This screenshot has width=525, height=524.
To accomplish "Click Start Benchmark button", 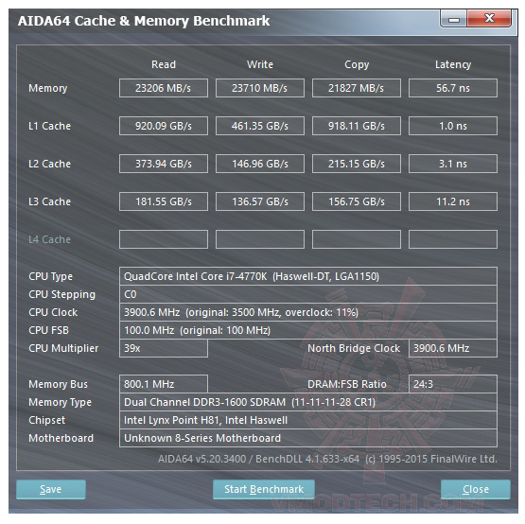I will 264,489.
